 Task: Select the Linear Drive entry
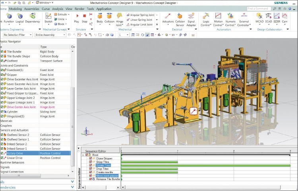pyautogui.click(x=14, y=158)
